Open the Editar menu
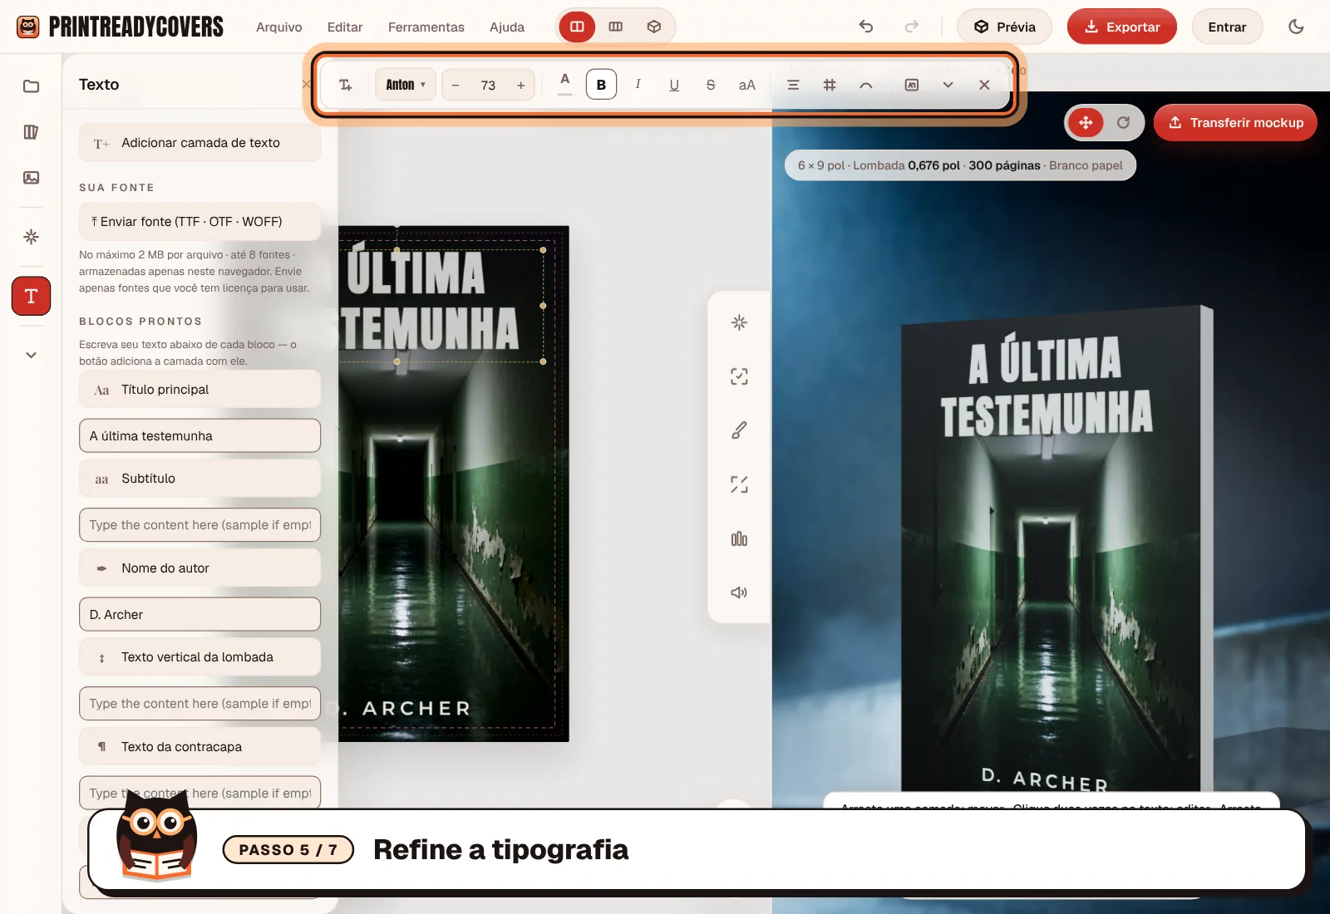The height and width of the screenshot is (914, 1330). 345,27
